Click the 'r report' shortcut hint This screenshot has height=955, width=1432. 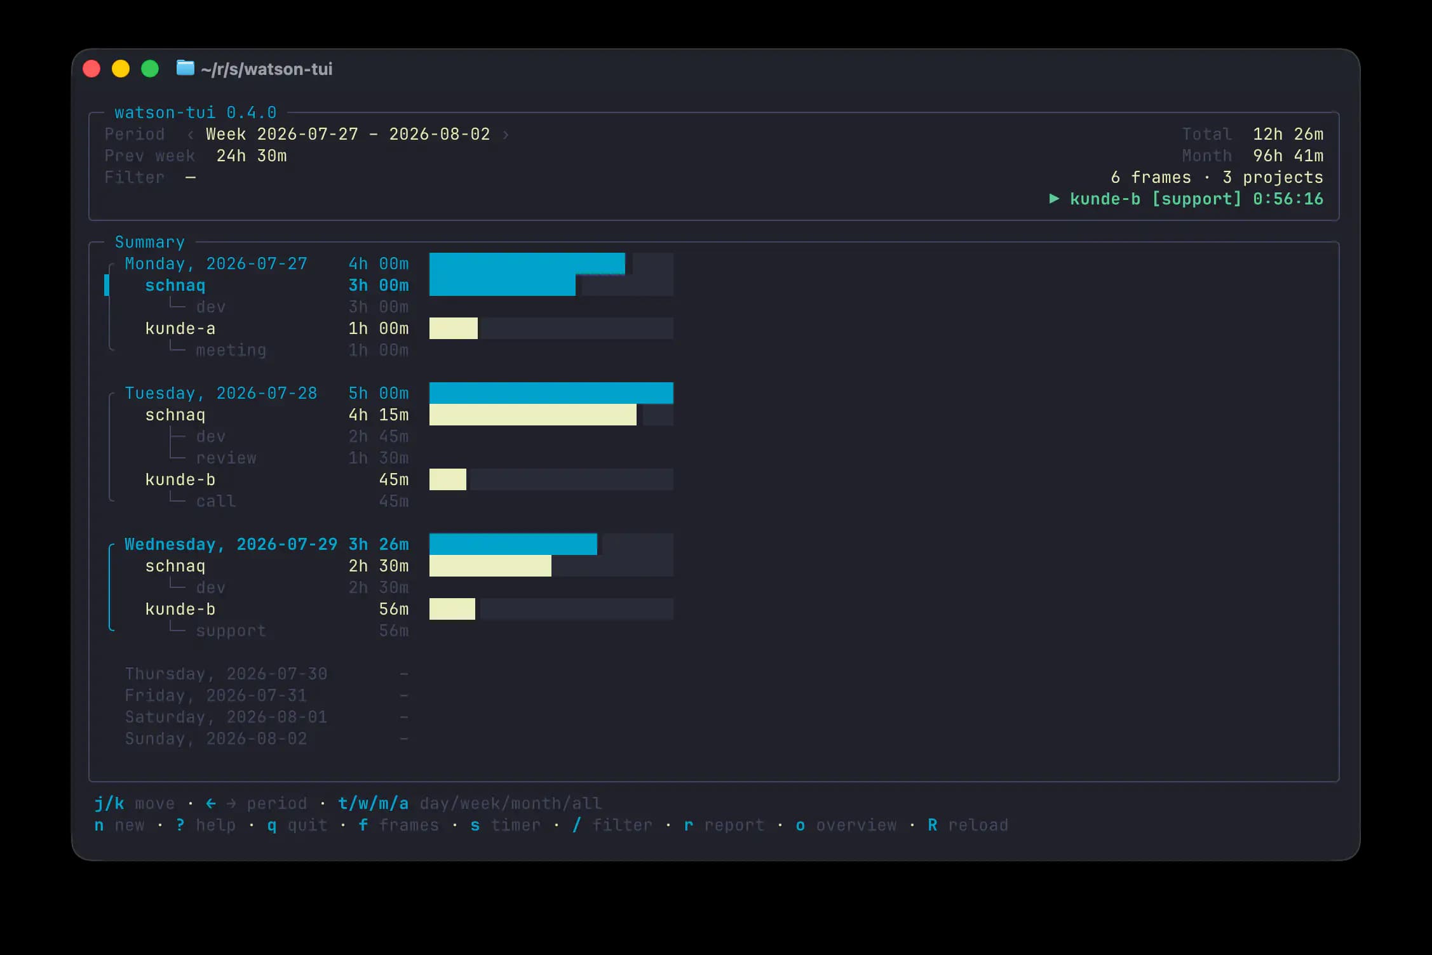[724, 825]
